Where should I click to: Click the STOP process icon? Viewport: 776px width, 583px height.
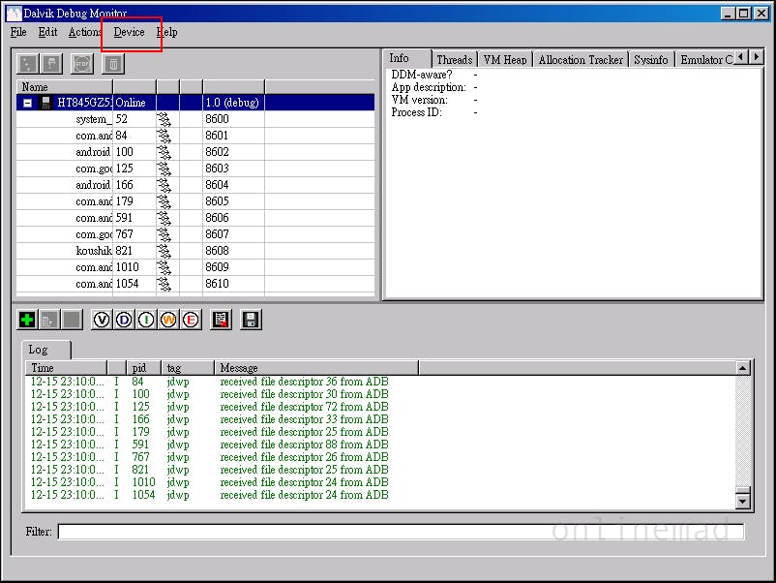83,64
